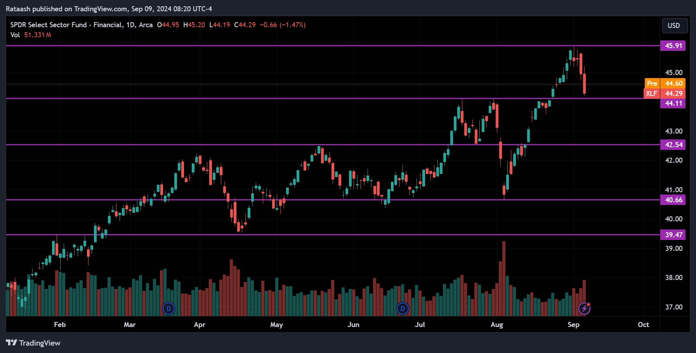This screenshot has height=353, width=696.
Task: Select the 42.54 price level label
Action: click(673, 145)
